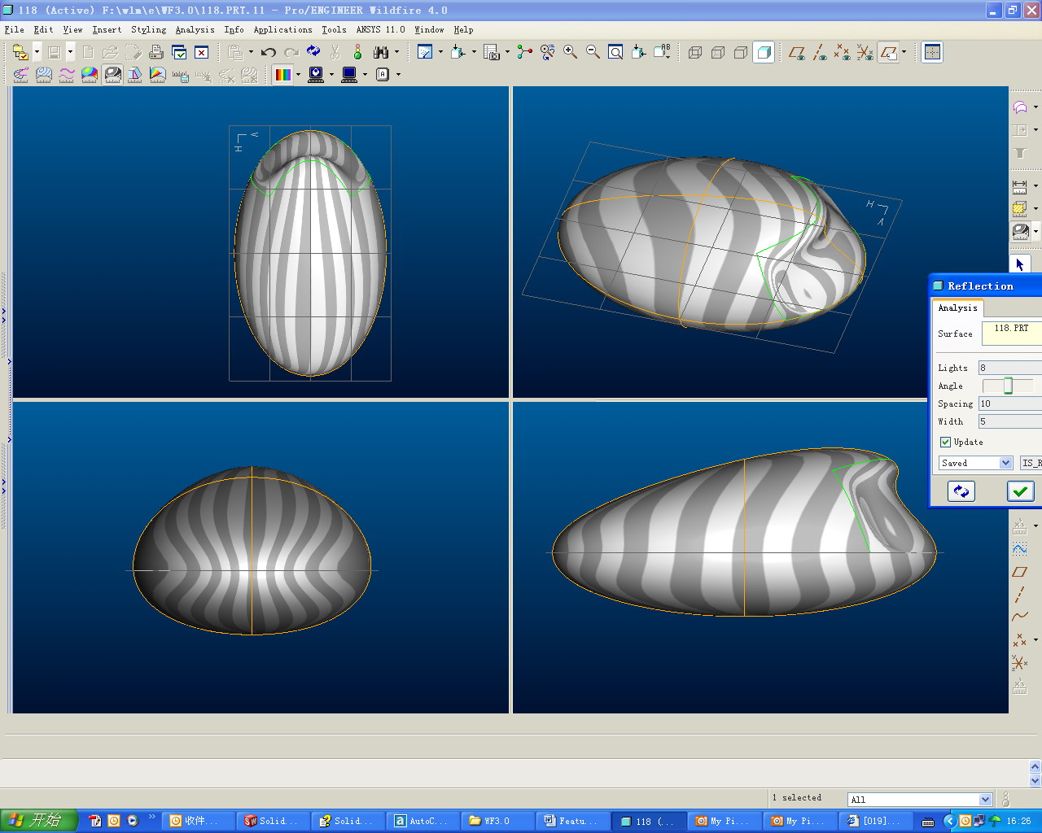1042x833 pixels.
Task: Select Hidden Line display style icon
Action: point(718,52)
